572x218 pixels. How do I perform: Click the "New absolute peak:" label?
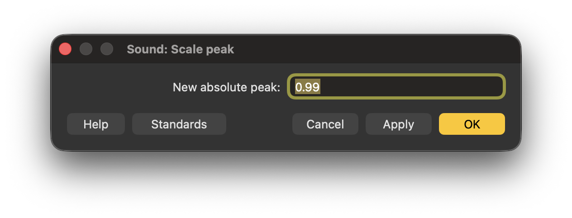[x=226, y=87]
